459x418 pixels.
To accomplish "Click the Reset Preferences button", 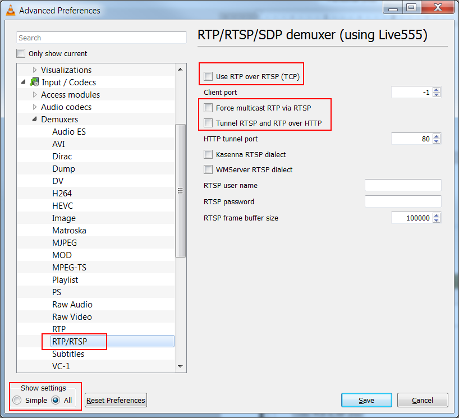I will (x=115, y=400).
